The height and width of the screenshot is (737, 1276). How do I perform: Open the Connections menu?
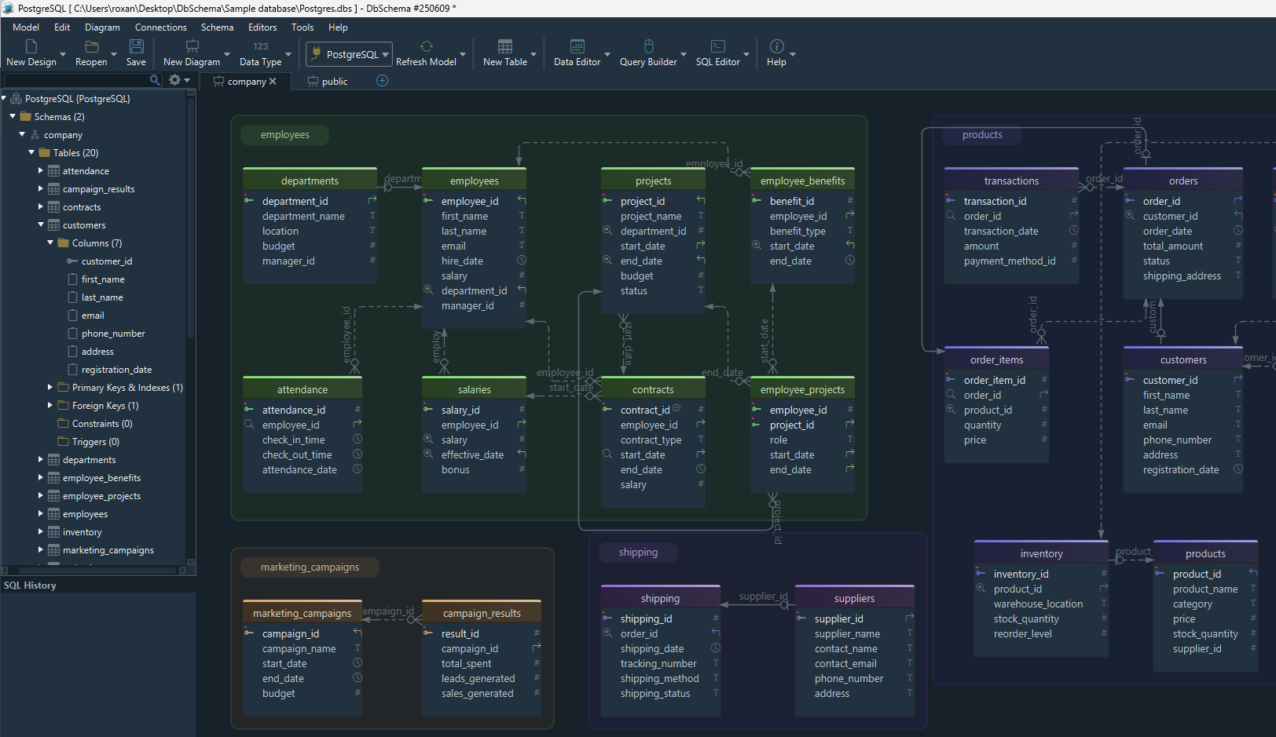click(x=161, y=27)
